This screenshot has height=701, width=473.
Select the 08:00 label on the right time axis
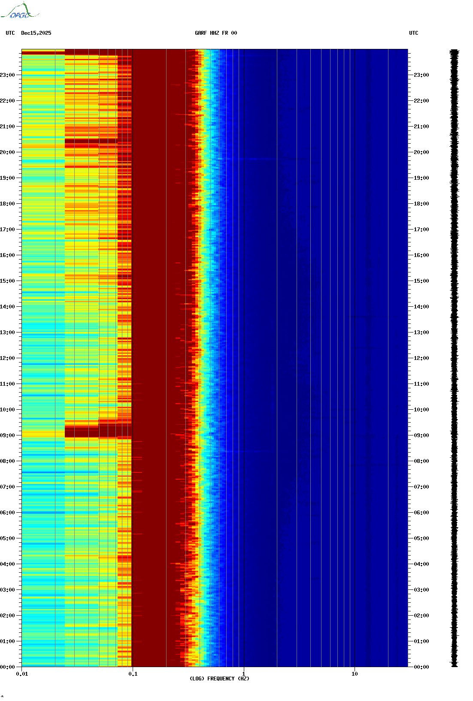click(421, 461)
